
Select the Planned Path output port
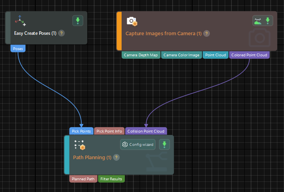coord(83,179)
